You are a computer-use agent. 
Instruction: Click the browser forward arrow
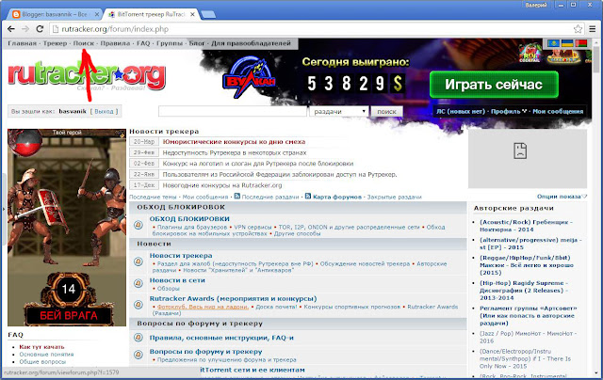tap(25, 29)
